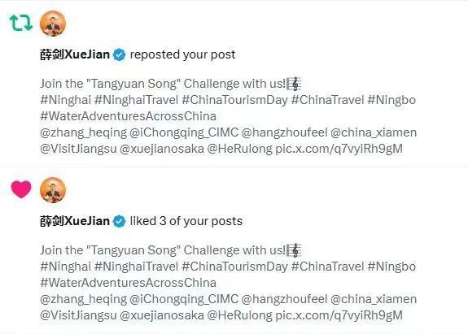Open pic.x.com/q7vyiRh9gM link in liked post
The width and height of the screenshot is (468, 334).
(339, 315)
